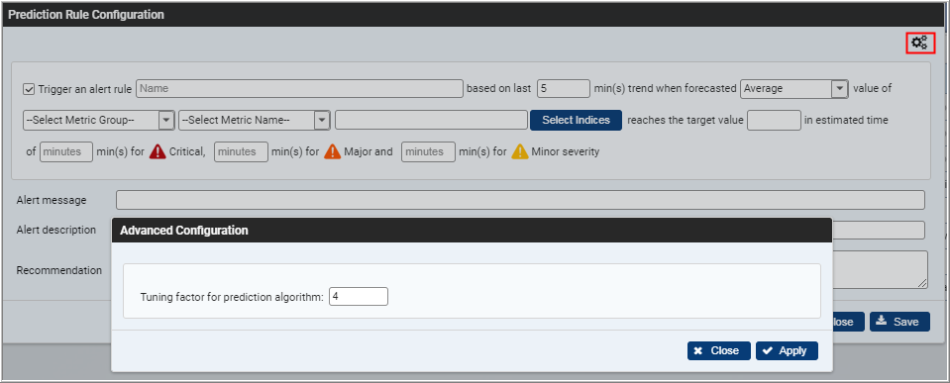This screenshot has height=383, width=950.
Task: Click the target value input field
Action: (774, 120)
